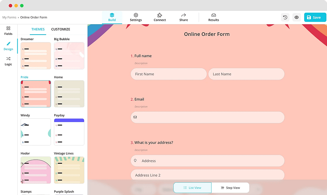This screenshot has width=327, height=195.
Task: Select the Home theme thumbnail
Action: pyautogui.click(x=69, y=94)
